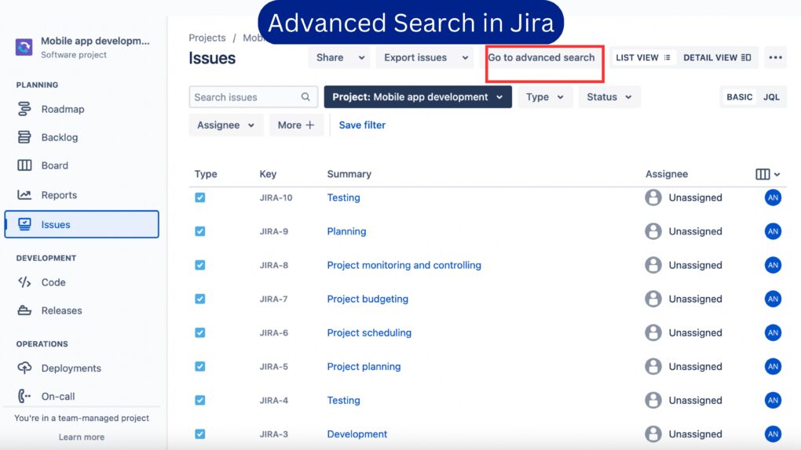Open the Project scheduling issue
Image resolution: width=801 pixels, height=450 pixels.
click(369, 332)
